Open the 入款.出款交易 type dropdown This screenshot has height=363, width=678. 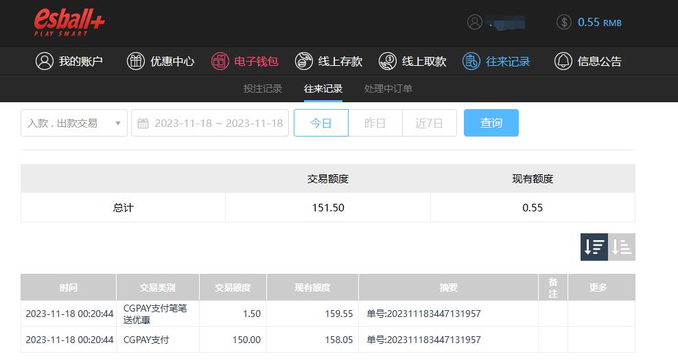pos(74,123)
